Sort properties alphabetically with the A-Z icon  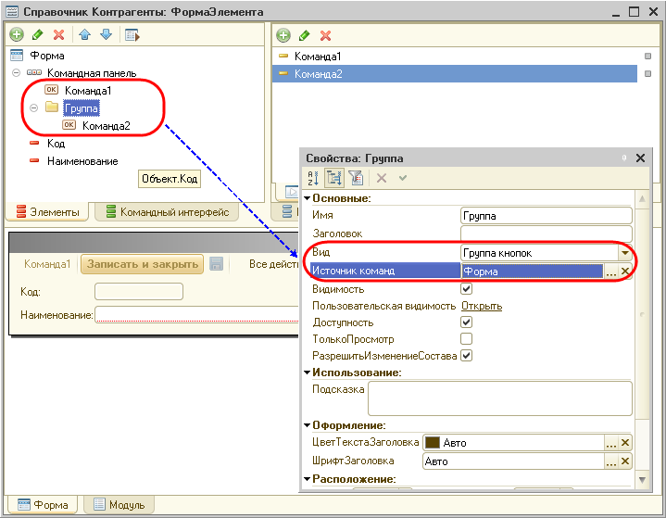pyautogui.click(x=313, y=178)
